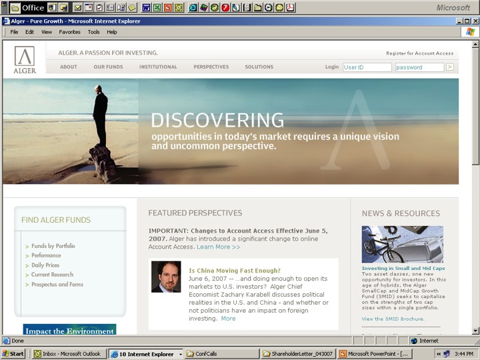The height and width of the screenshot is (360, 480).
Task: Click the New Note yellow sticky icon
Action: coord(132,7)
